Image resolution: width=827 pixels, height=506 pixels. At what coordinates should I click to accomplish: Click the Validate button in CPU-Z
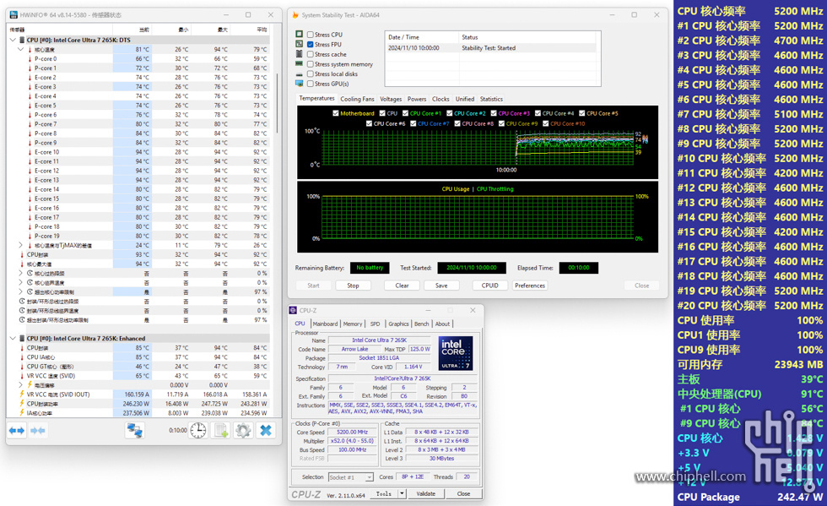click(x=425, y=493)
